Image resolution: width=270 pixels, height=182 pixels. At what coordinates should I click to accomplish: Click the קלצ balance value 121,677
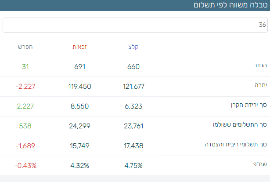(x=133, y=87)
